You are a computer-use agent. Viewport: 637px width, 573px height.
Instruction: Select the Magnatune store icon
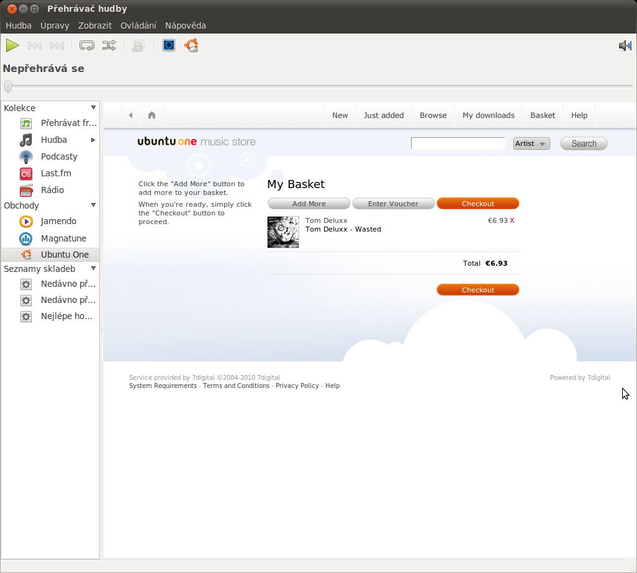click(x=26, y=238)
